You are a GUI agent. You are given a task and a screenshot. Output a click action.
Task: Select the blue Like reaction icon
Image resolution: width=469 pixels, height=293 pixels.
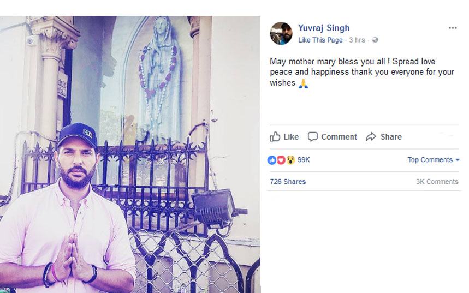(272, 160)
